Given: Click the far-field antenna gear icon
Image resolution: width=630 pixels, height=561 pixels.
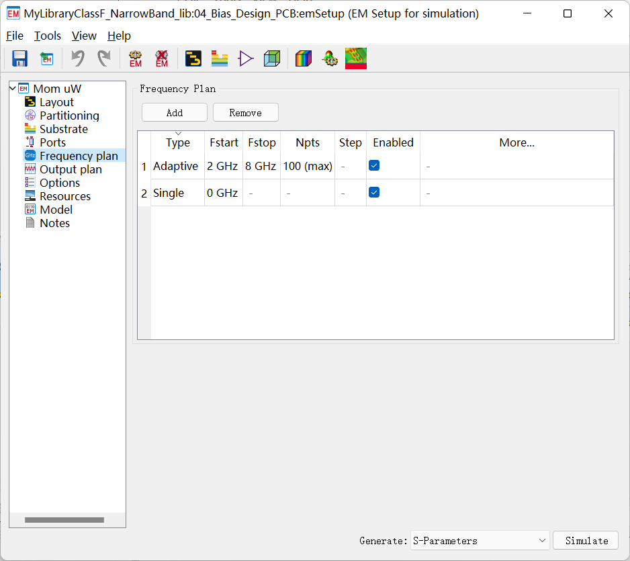Looking at the screenshot, I should 330,58.
